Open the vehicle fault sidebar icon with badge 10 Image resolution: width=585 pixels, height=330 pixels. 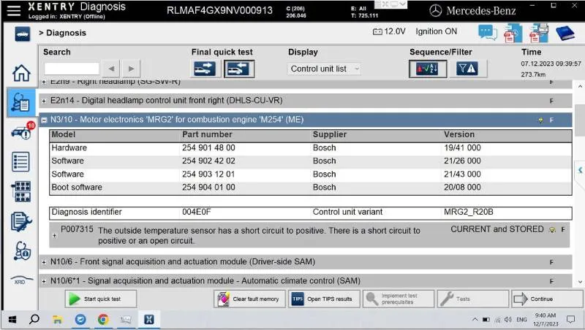[22, 132]
